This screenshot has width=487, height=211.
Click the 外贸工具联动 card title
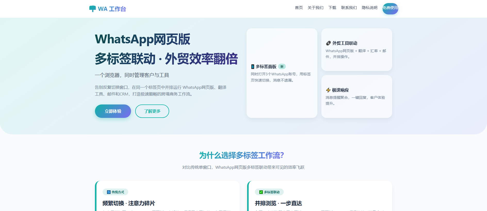pos(345,43)
